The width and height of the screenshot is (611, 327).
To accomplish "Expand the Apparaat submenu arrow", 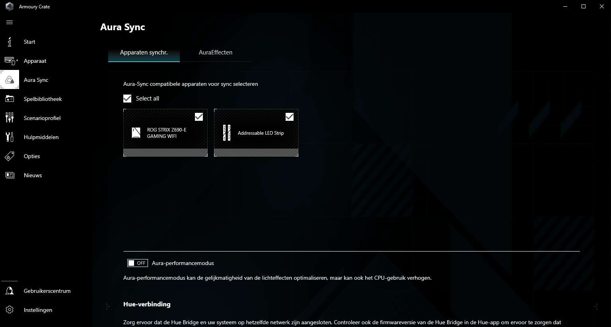I will click(x=17, y=60).
